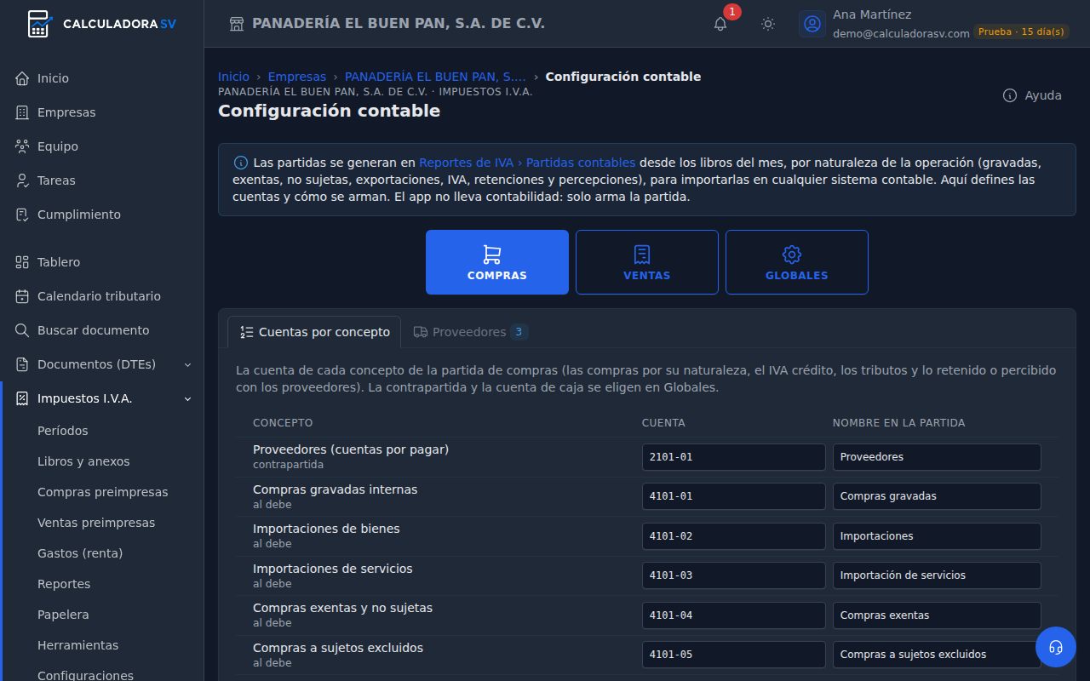
Task: Open the PANADERÍA EL BUEN PAN breadcrumb link
Action: pos(435,77)
